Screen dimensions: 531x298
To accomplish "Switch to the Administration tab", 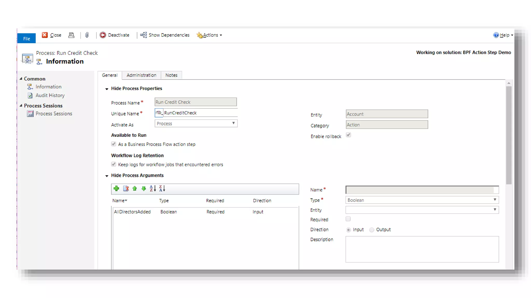I will point(141,75).
